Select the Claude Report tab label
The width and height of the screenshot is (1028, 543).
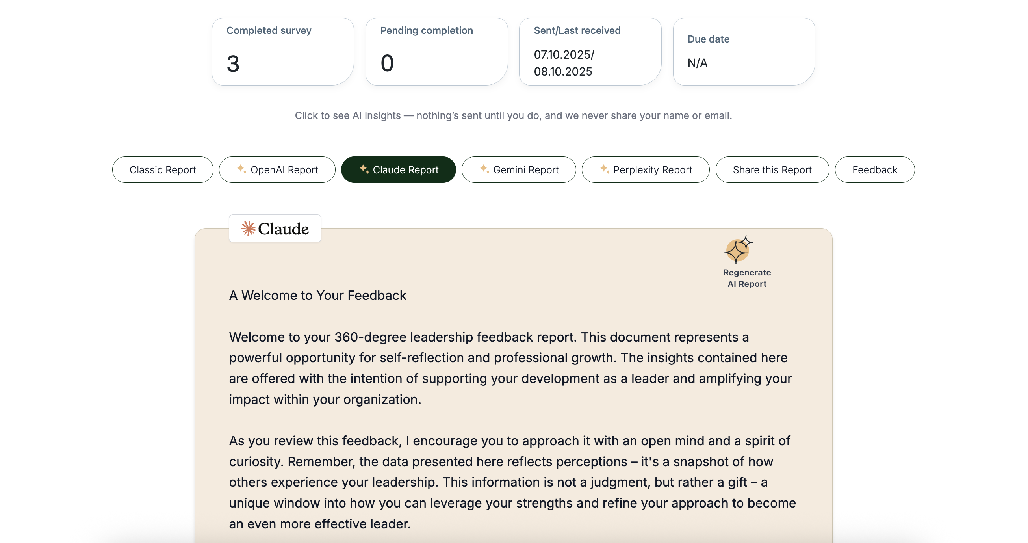[405, 170]
